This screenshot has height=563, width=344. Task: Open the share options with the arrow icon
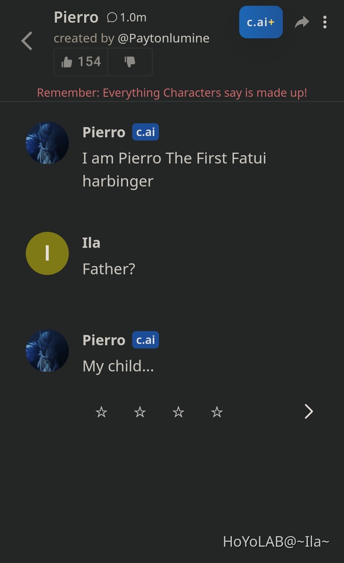301,22
